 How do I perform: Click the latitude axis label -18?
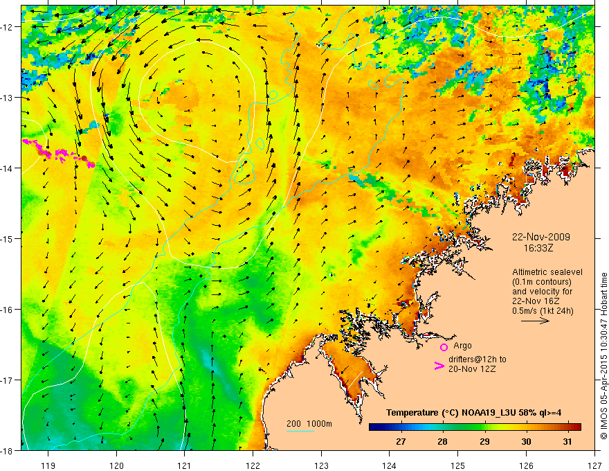tap(8, 450)
